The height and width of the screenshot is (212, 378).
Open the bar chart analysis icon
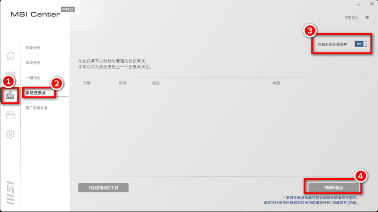(10, 95)
